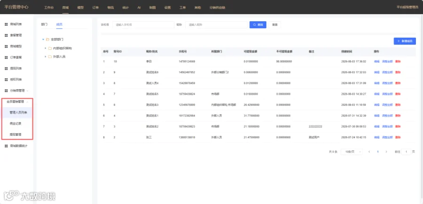423x204 pixels.
Task: Click the timestamp 2026-07-24 10:42:15
Action: (x=353, y=137)
